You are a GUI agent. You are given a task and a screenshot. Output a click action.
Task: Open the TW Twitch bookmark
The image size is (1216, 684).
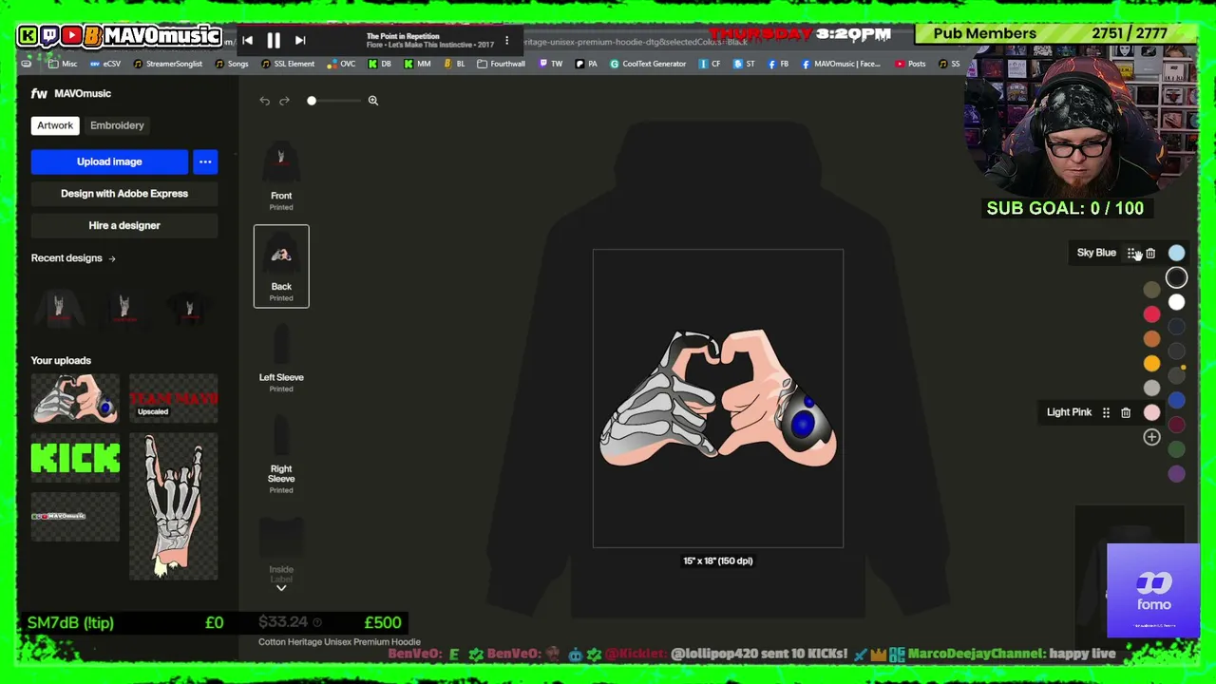(x=551, y=64)
